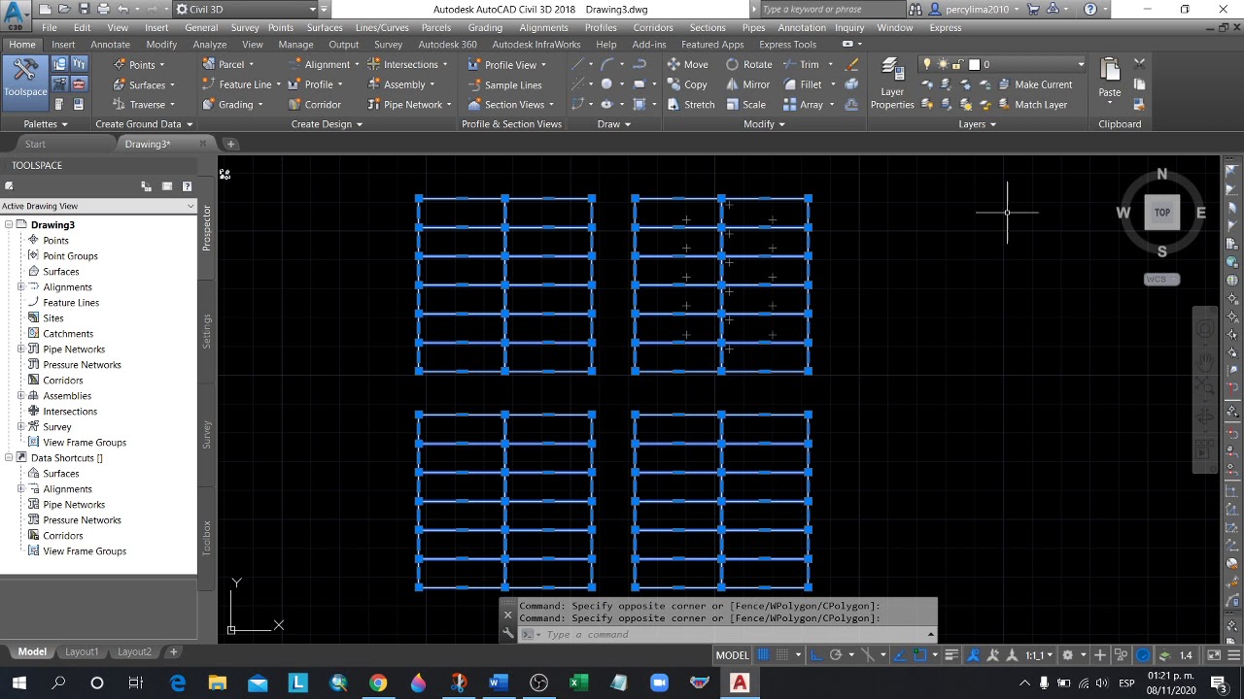This screenshot has width=1244, height=699.
Task: Select the Fillet tool
Action: (803, 84)
